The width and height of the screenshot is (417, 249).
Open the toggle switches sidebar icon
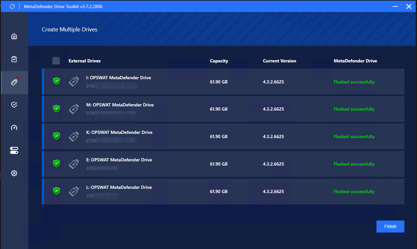point(14,150)
